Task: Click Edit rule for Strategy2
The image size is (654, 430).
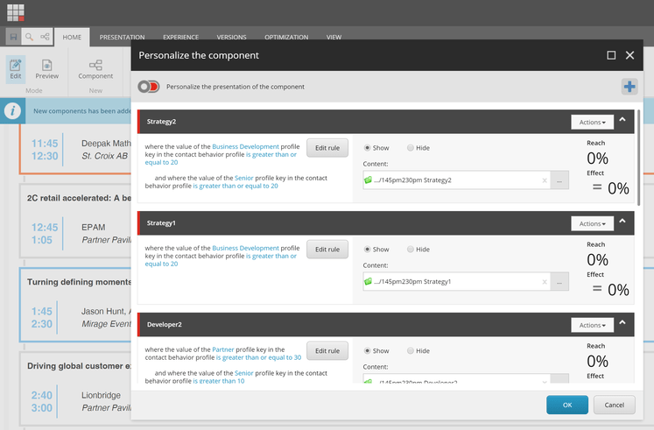Action: [x=327, y=148]
